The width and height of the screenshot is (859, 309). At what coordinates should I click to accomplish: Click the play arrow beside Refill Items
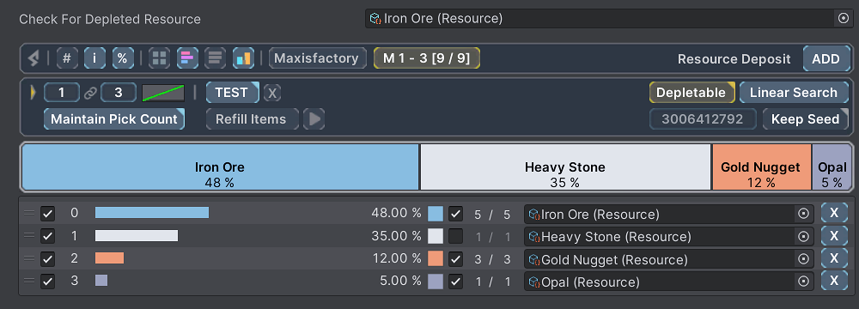(314, 119)
